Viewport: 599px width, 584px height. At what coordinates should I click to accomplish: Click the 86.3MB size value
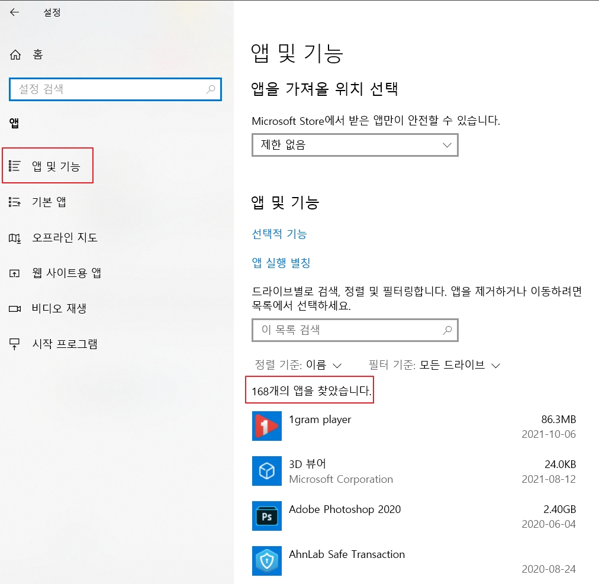point(559,420)
